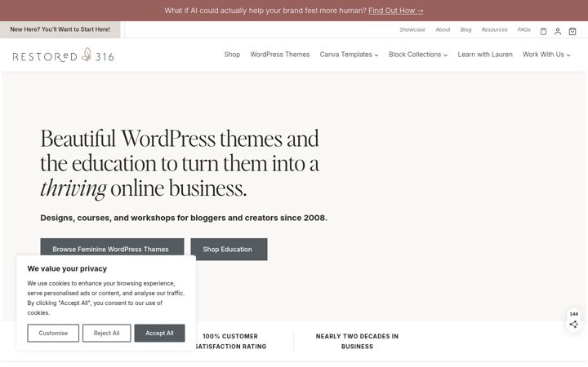Click Shop Education button
The height and width of the screenshot is (367, 588).
click(229, 249)
